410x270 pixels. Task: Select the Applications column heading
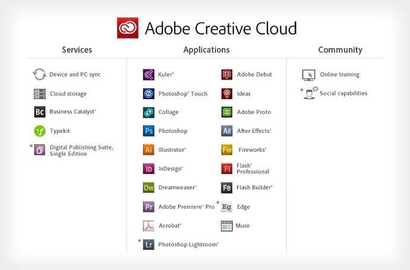(206, 50)
